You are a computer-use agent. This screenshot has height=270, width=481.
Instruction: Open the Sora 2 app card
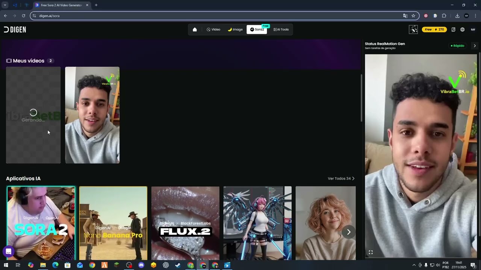click(41, 223)
